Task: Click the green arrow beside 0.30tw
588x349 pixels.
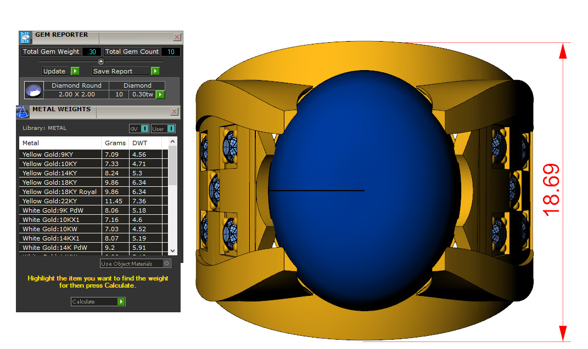Action: [160, 94]
